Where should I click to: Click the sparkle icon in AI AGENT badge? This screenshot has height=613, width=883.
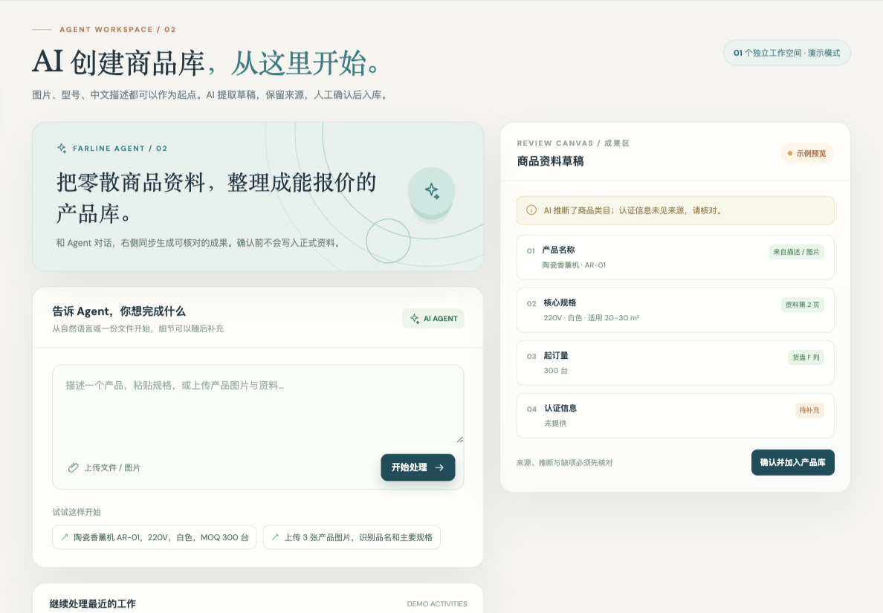415,319
